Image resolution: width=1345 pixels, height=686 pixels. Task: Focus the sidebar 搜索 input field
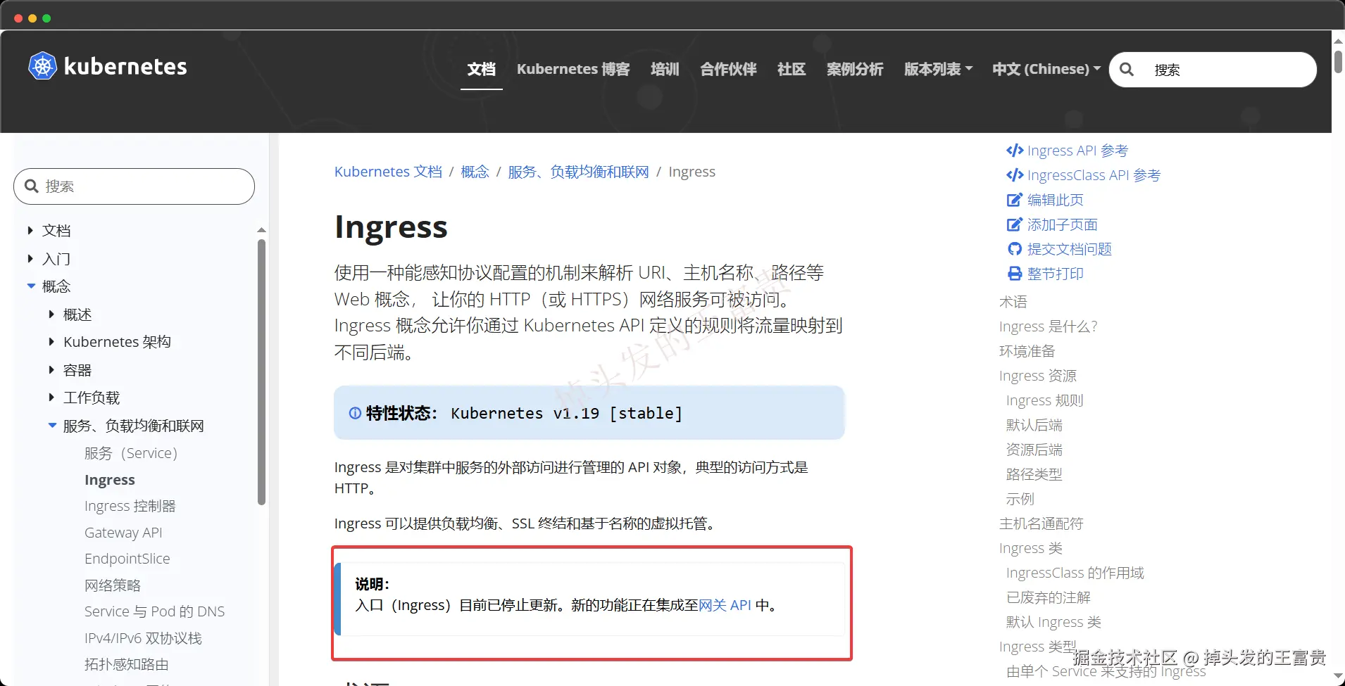134,186
